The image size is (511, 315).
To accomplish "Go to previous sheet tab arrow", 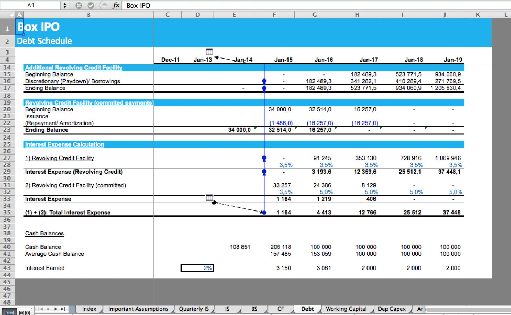I will [48, 309].
